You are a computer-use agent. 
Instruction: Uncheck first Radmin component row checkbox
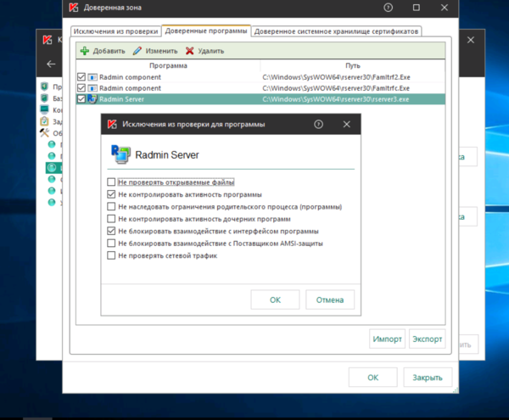pyautogui.click(x=81, y=77)
